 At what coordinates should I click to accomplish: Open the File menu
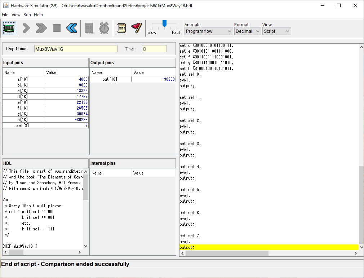pyautogui.click(x=5, y=15)
